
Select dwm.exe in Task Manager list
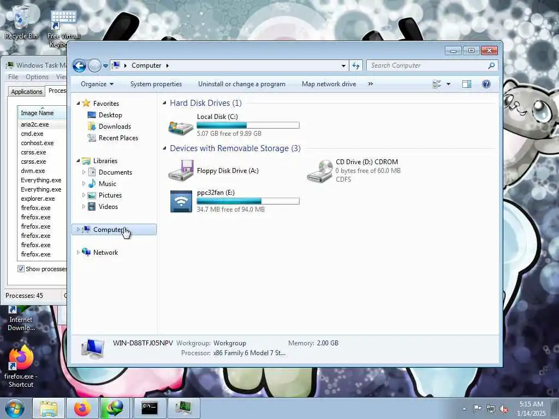tap(33, 171)
